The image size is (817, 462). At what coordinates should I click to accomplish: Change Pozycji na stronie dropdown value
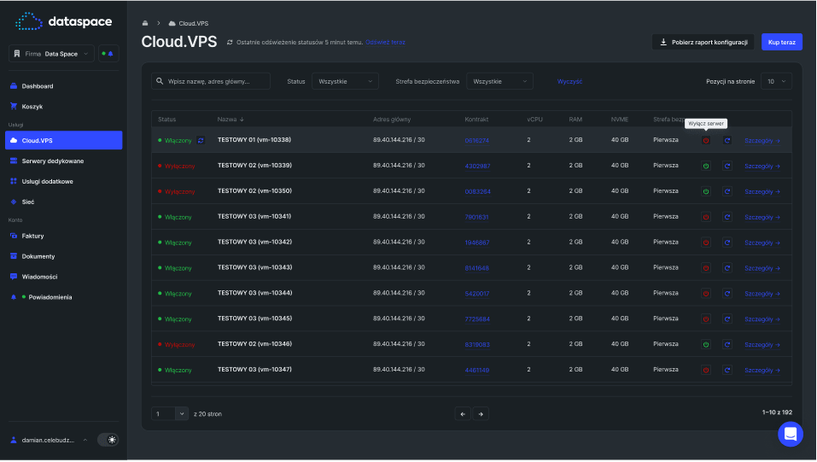point(776,82)
